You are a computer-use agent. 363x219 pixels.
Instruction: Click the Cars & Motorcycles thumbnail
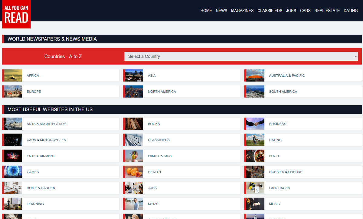[x=13, y=140]
